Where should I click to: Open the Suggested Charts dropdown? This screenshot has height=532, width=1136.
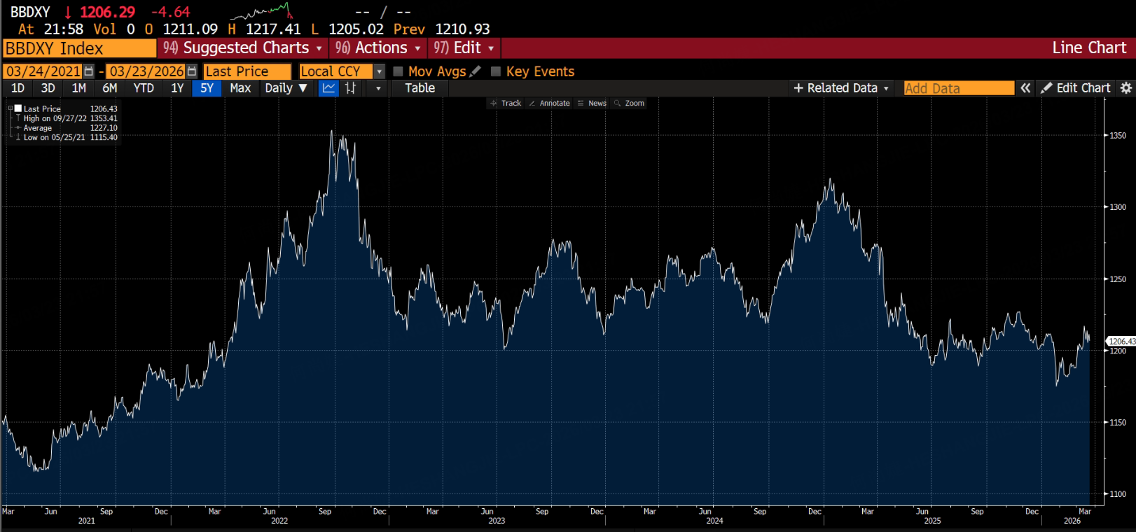pos(242,48)
